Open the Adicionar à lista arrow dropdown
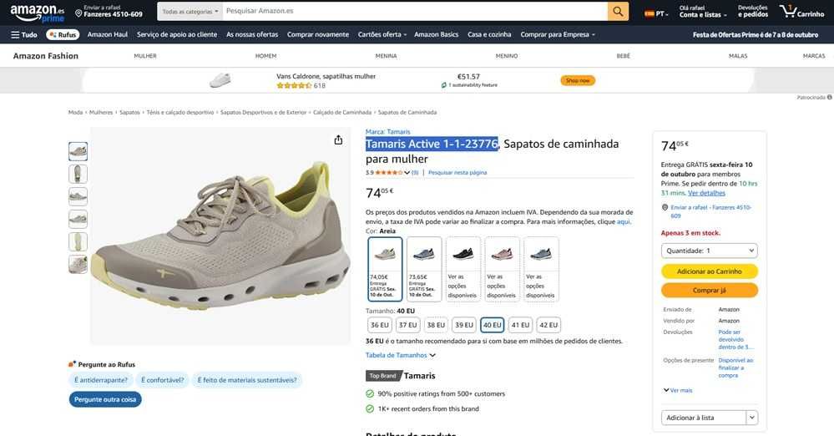 coord(752,418)
